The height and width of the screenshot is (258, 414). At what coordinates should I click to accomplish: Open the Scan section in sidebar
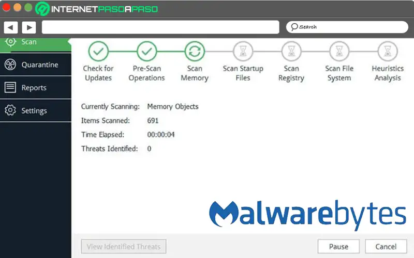coord(35,45)
